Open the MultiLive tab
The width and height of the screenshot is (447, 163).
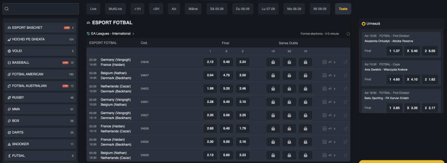tap(115, 9)
